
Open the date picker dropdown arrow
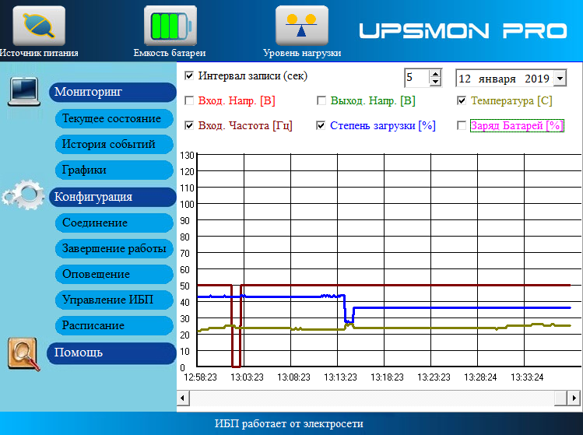coord(560,79)
